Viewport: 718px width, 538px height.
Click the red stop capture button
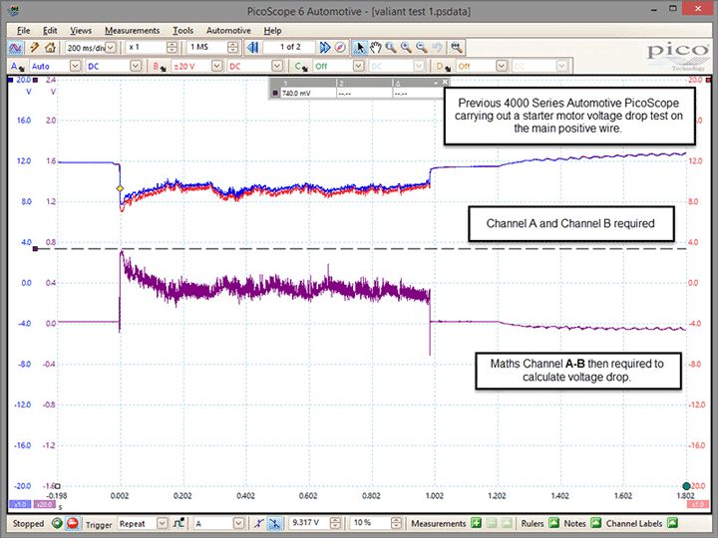click(x=73, y=523)
